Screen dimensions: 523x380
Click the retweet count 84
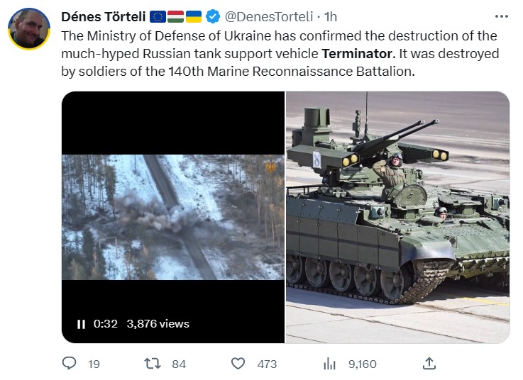pyautogui.click(x=179, y=364)
